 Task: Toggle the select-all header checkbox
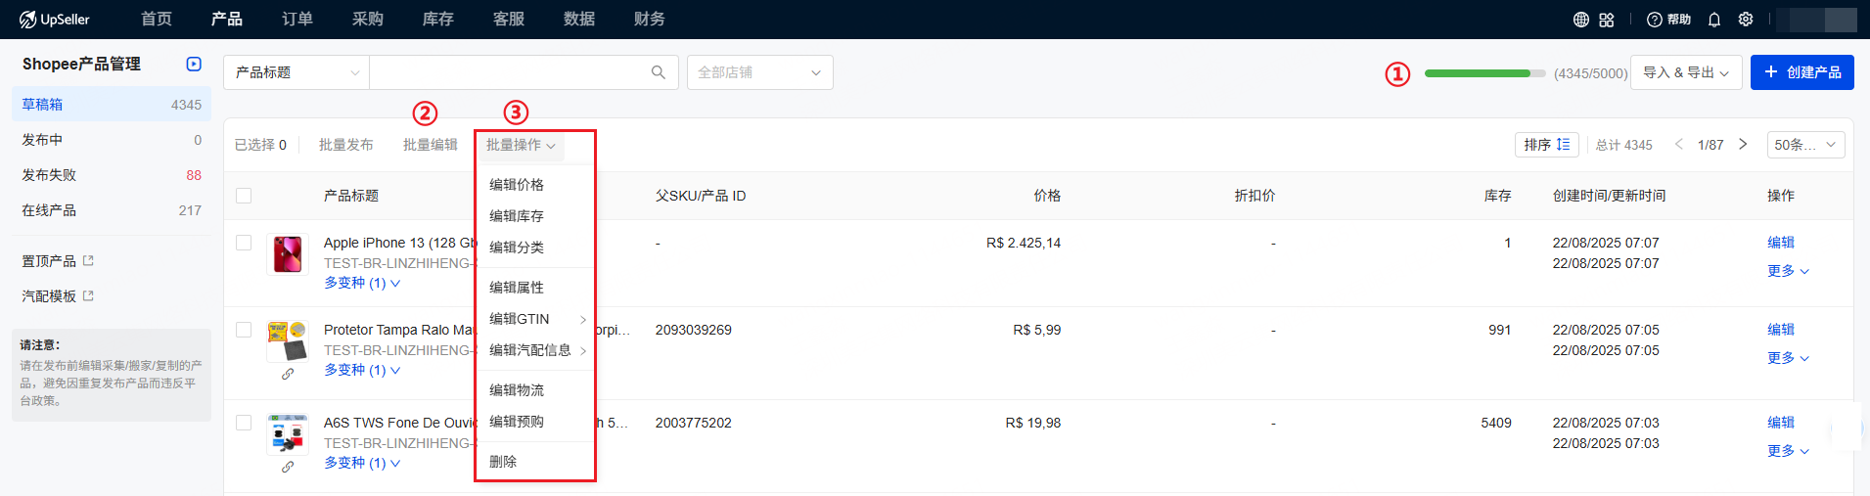click(x=244, y=196)
